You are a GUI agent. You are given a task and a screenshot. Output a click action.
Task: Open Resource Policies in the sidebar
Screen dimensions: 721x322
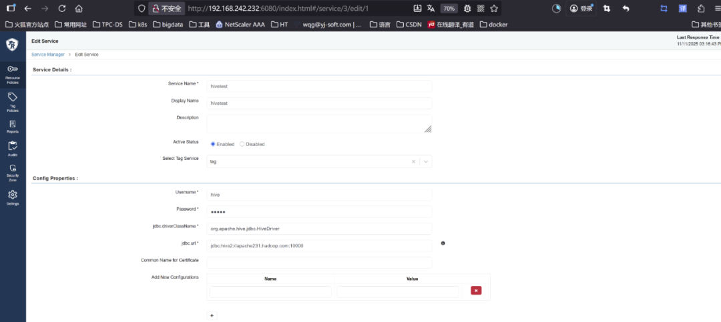click(13, 75)
